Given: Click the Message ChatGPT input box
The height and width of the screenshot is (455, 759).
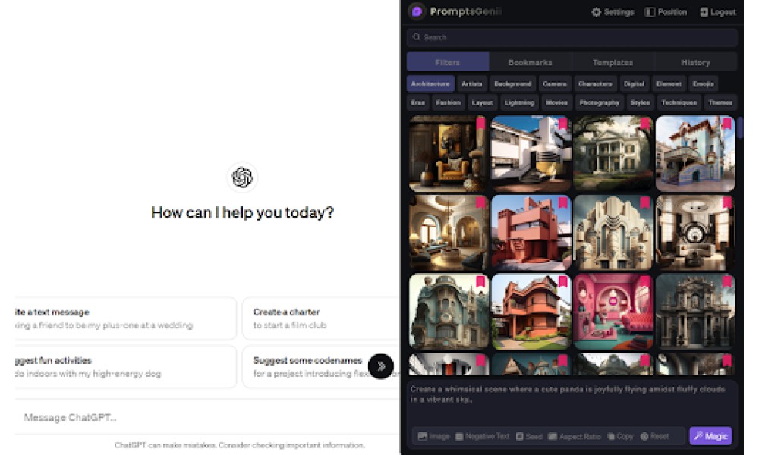Looking at the screenshot, I should point(207,417).
